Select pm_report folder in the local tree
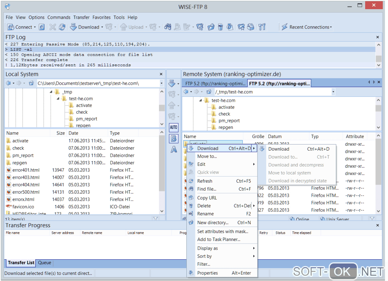The width and height of the screenshot is (388, 281). coord(86,119)
